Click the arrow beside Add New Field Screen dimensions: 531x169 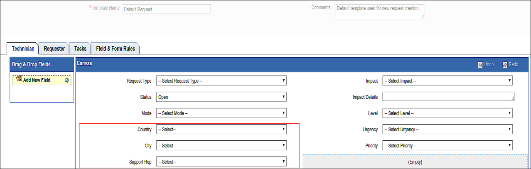67,80
